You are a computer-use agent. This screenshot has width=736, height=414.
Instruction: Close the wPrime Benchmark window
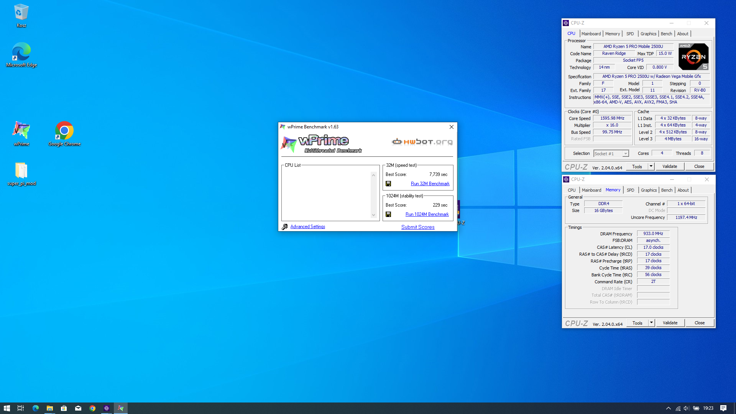(x=451, y=127)
